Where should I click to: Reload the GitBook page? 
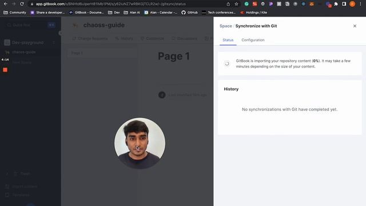pyautogui.click(x=22, y=4)
